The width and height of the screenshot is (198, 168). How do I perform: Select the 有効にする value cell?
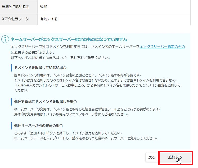click(x=114, y=19)
